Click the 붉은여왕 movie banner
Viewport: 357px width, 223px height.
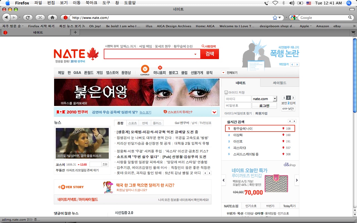pyautogui.click(x=137, y=92)
